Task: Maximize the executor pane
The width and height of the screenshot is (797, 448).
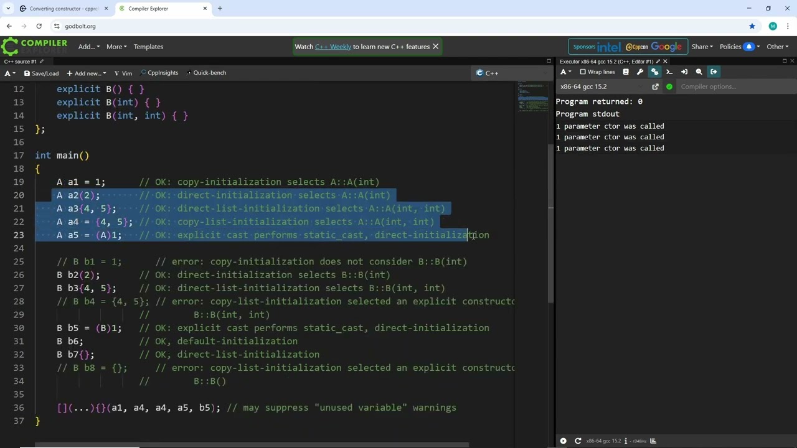Action: [x=785, y=61]
